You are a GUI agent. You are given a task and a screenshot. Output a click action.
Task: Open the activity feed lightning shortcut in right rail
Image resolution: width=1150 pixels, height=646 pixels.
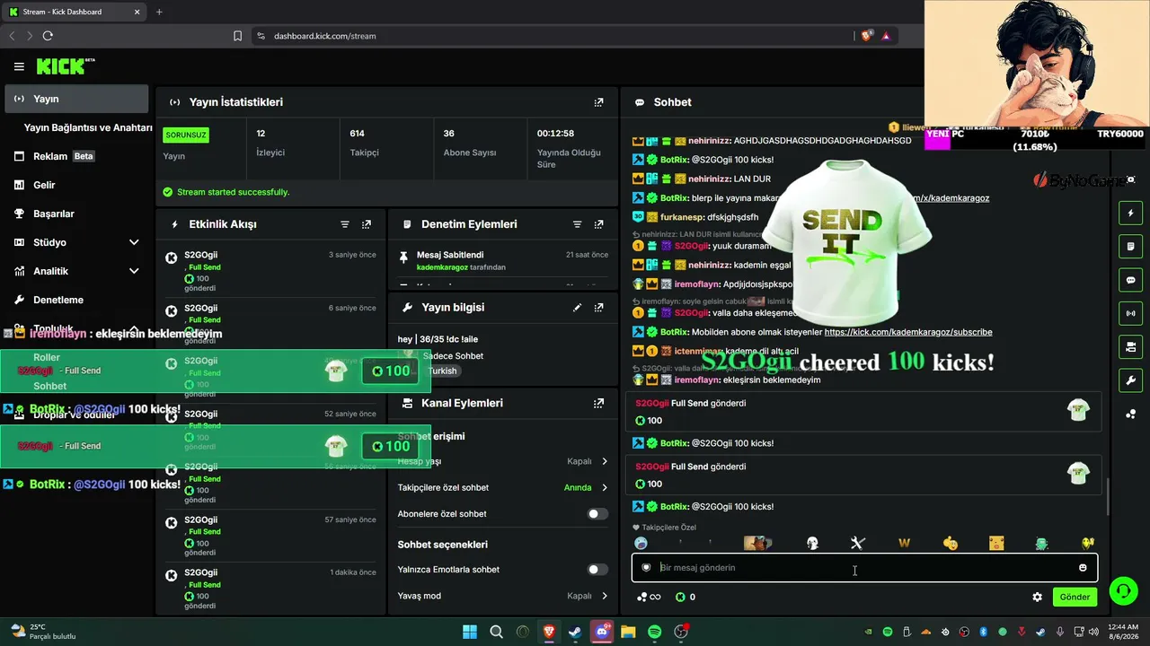coord(1130,214)
